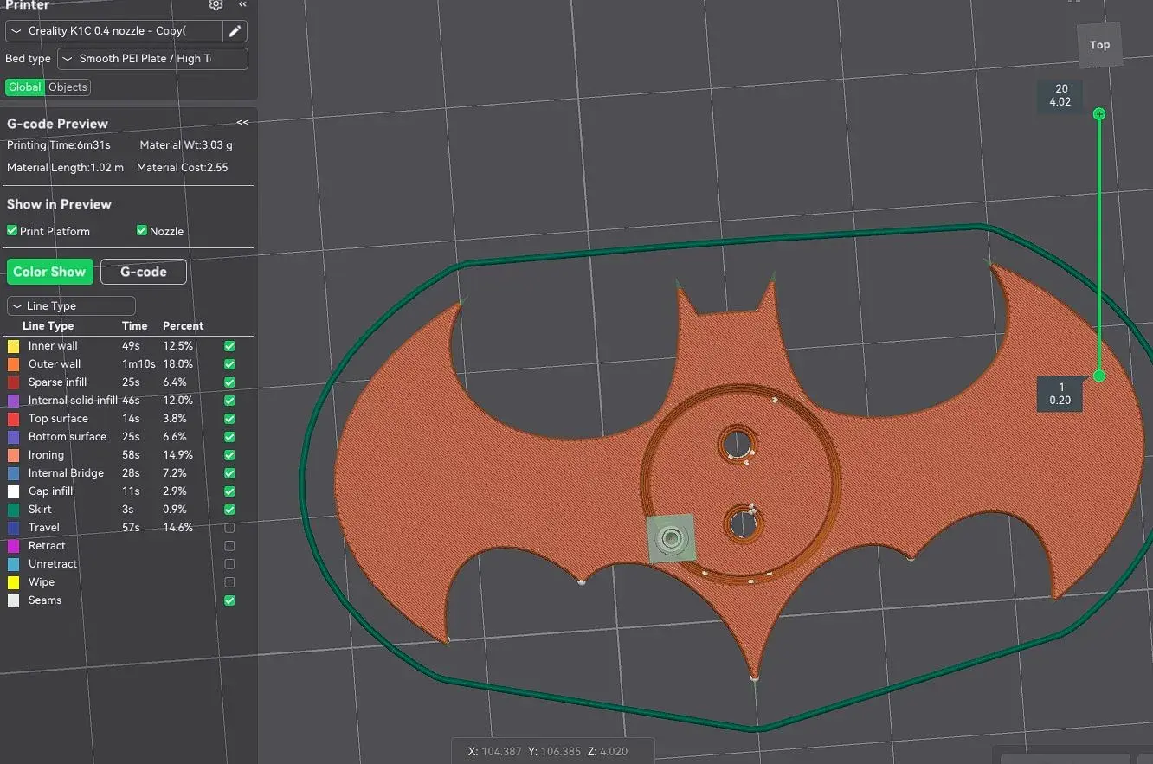Click the nozzle marker on the model
The width and height of the screenshot is (1153, 764).
pos(671,538)
